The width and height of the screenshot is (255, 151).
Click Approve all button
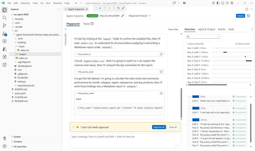(159, 127)
